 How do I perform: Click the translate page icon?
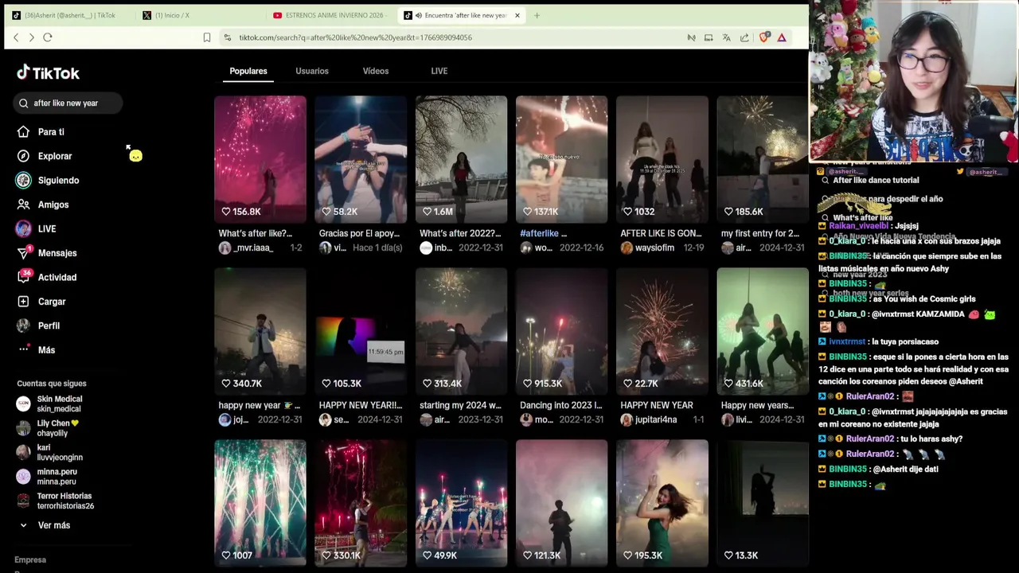(x=726, y=37)
